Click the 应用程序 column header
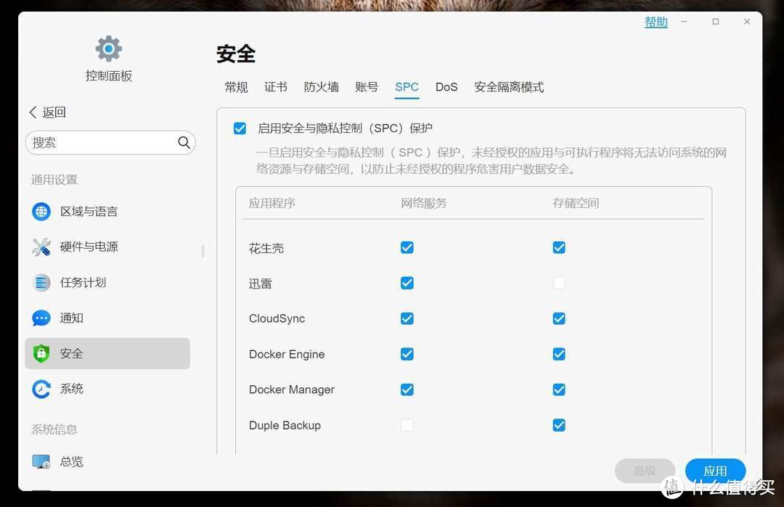This screenshot has width=784, height=507. (272, 203)
